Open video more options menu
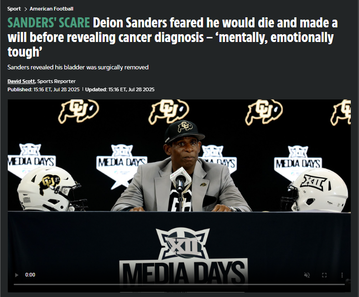359x297 pixels. (342, 275)
